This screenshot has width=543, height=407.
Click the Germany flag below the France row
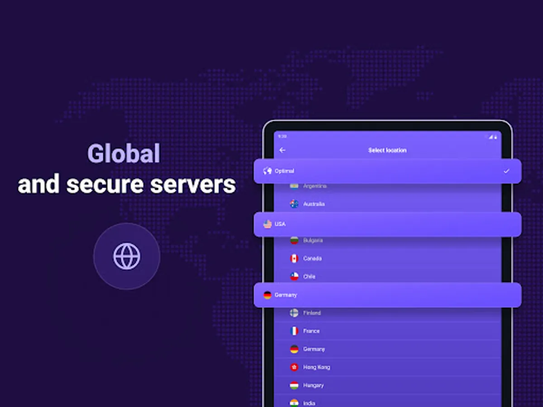[x=294, y=349]
